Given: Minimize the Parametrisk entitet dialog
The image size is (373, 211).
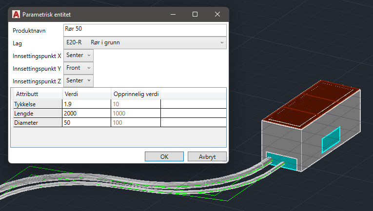Looking at the screenshot, I should (x=173, y=15).
